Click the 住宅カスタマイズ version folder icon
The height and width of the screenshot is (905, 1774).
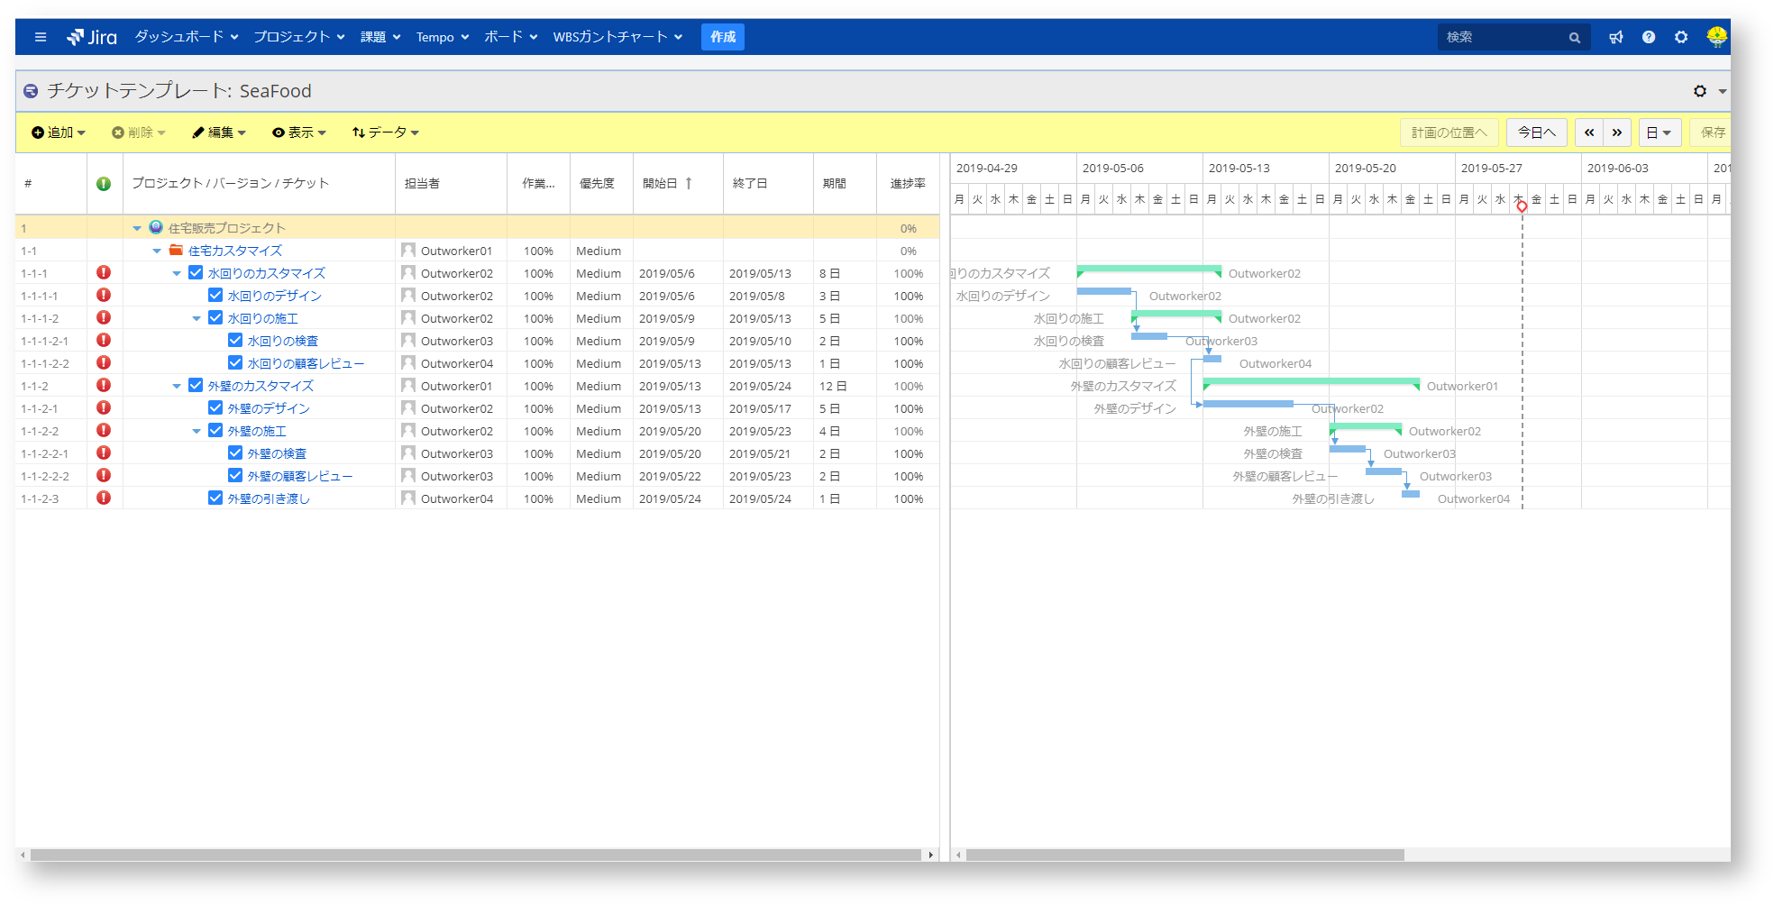pos(176,250)
